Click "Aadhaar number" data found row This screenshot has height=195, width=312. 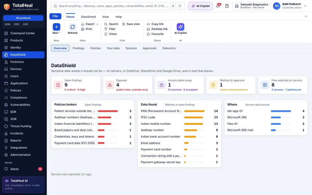tap(179, 130)
